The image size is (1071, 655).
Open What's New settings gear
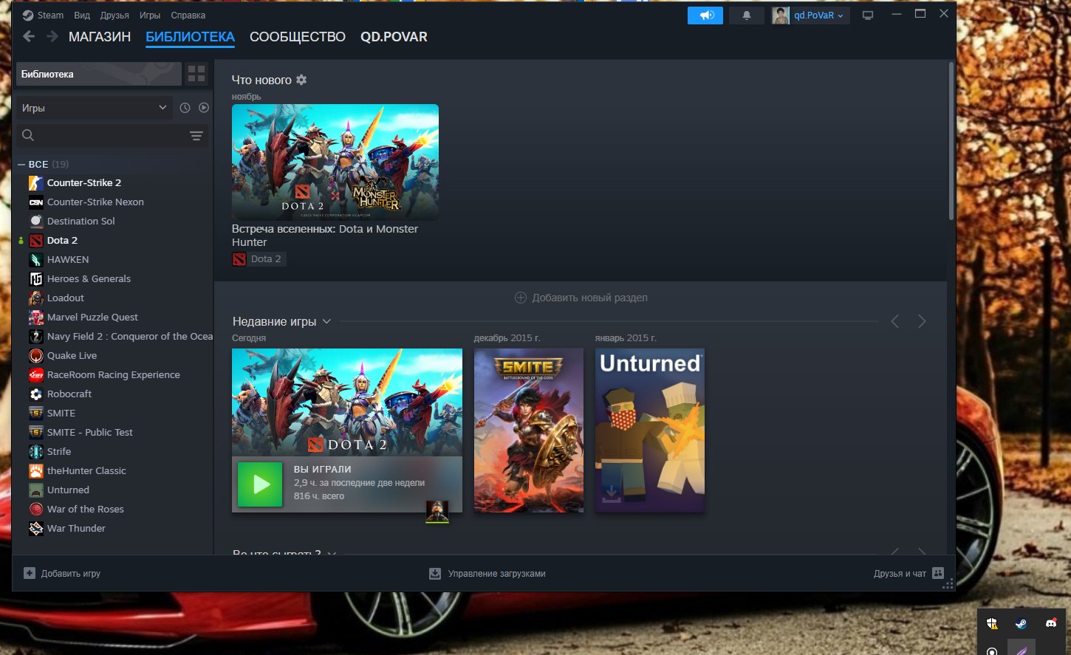(301, 80)
